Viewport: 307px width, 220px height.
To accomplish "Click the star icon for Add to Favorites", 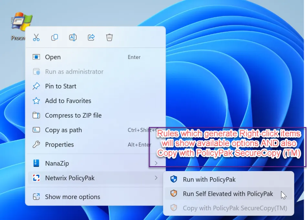I will pos(36,101).
